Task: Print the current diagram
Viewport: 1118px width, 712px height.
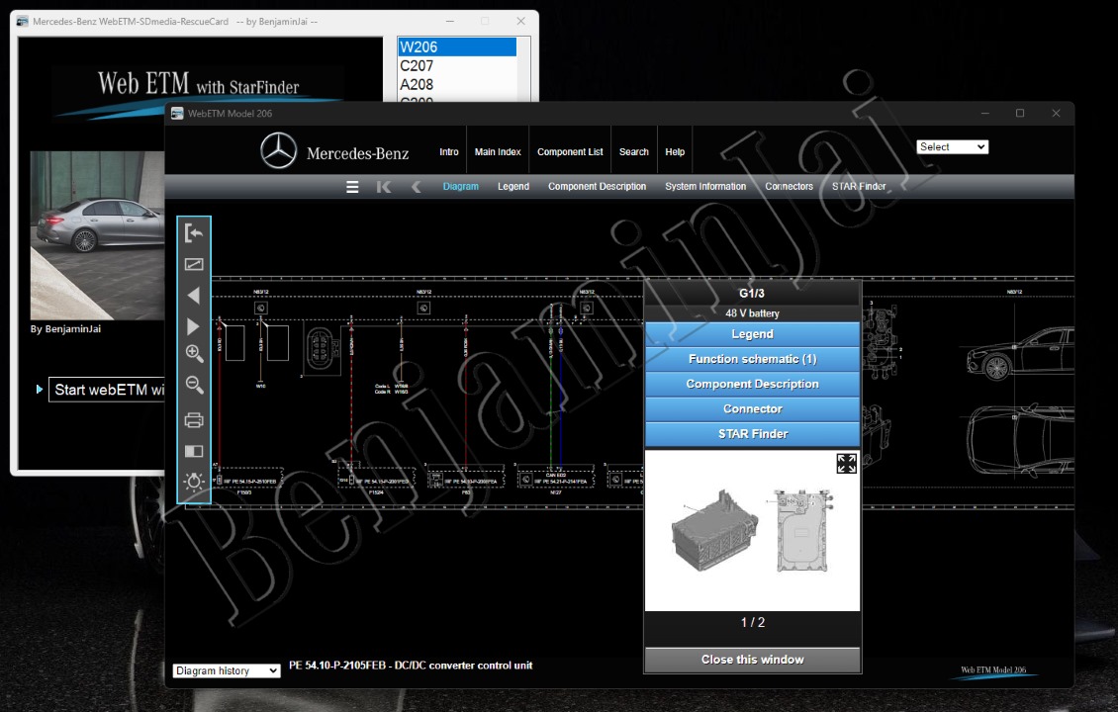Action: pos(194,420)
